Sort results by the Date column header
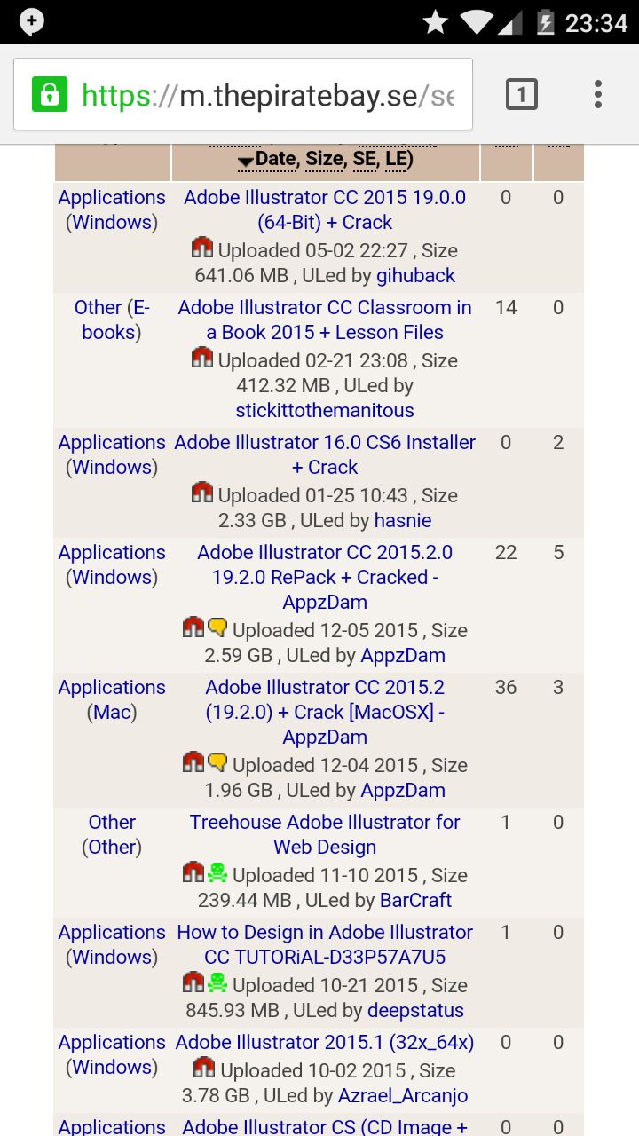 click(275, 160)
